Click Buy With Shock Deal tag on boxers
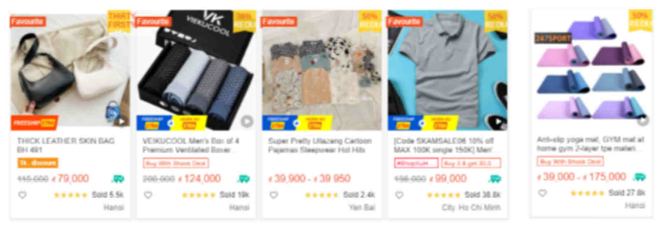 coord(176,163)
